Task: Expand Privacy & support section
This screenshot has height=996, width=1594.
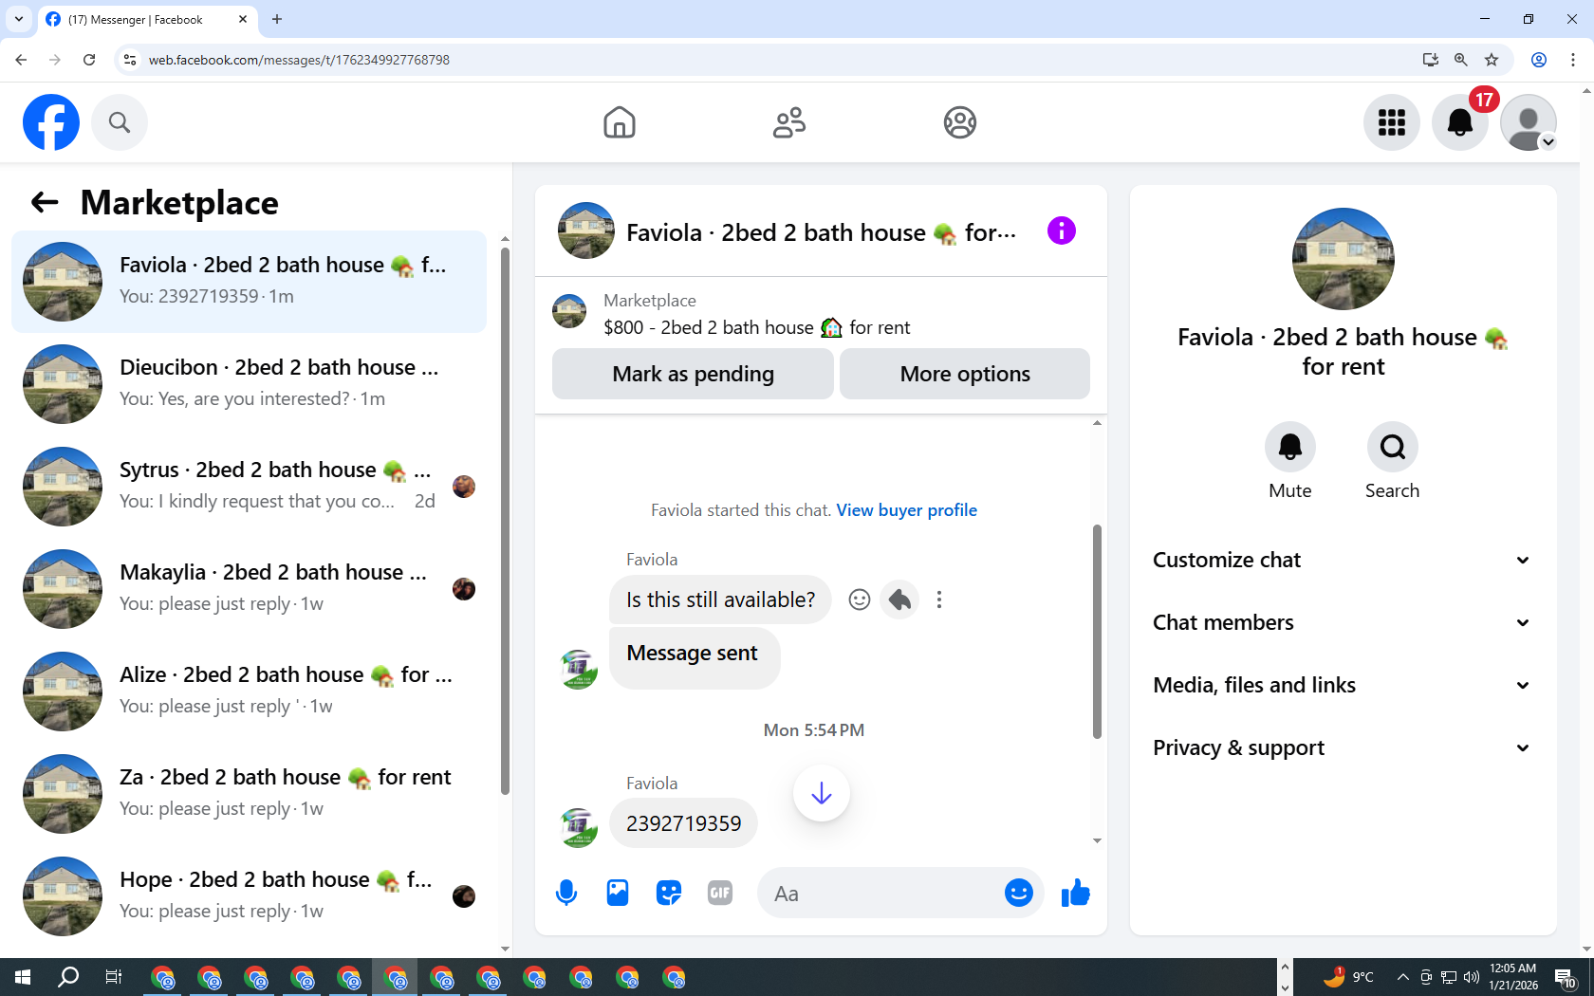Action: [x=1343, y=747]
